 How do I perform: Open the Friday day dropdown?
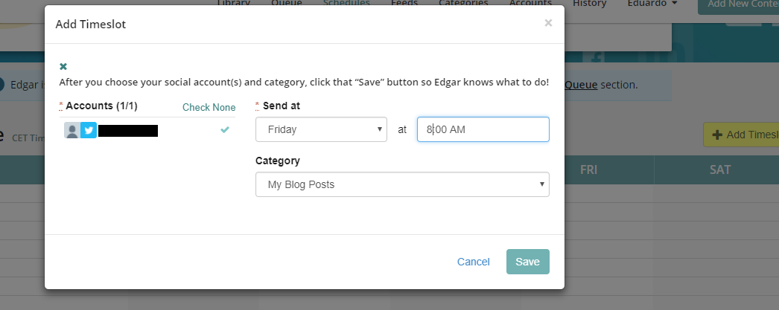pyautogui.click(x=321, y=129)
